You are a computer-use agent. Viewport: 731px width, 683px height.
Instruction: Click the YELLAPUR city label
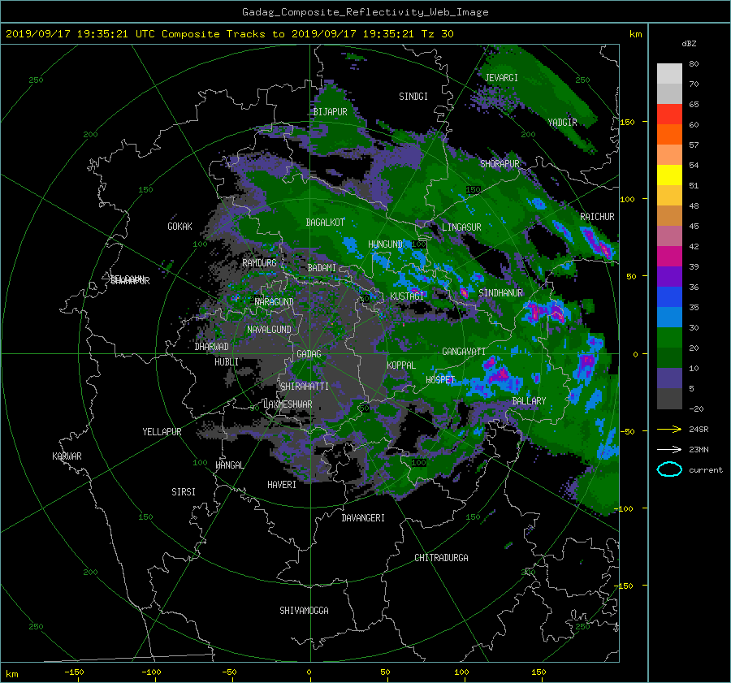point(162,432)
